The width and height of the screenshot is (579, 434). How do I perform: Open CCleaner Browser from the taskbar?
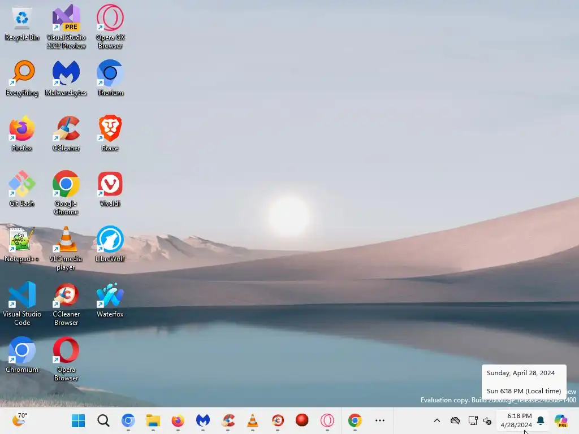tap(278, 420)
